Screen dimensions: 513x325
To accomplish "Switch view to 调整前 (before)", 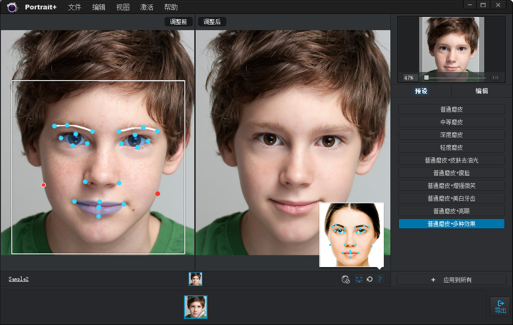I will tap(179, 21).
